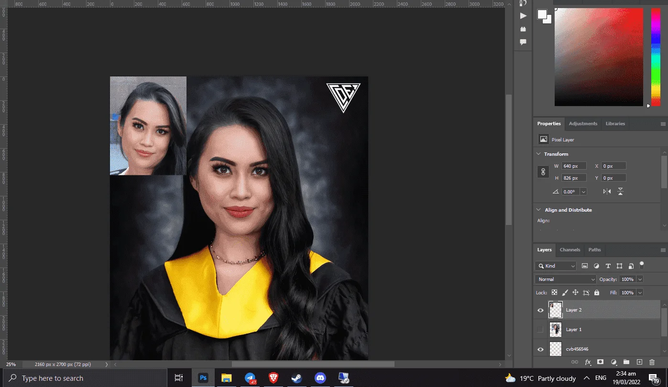668x387 pixels.
Task: Delete layer with trash icon
Action: click(652, 362)
